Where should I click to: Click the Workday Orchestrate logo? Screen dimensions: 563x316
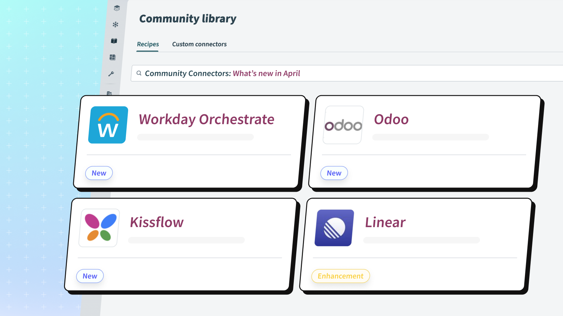pyautogui.click(x=108, y=125)
